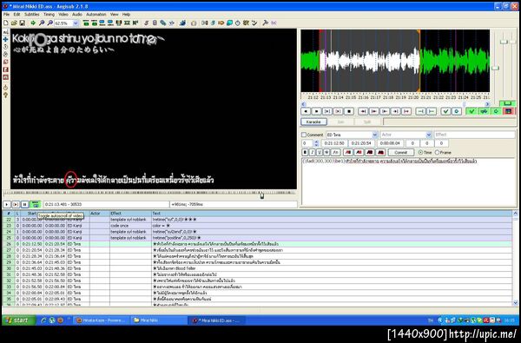Toggle spectrum analyzer mode
This screenshot has height=343, width=521.
508,111
